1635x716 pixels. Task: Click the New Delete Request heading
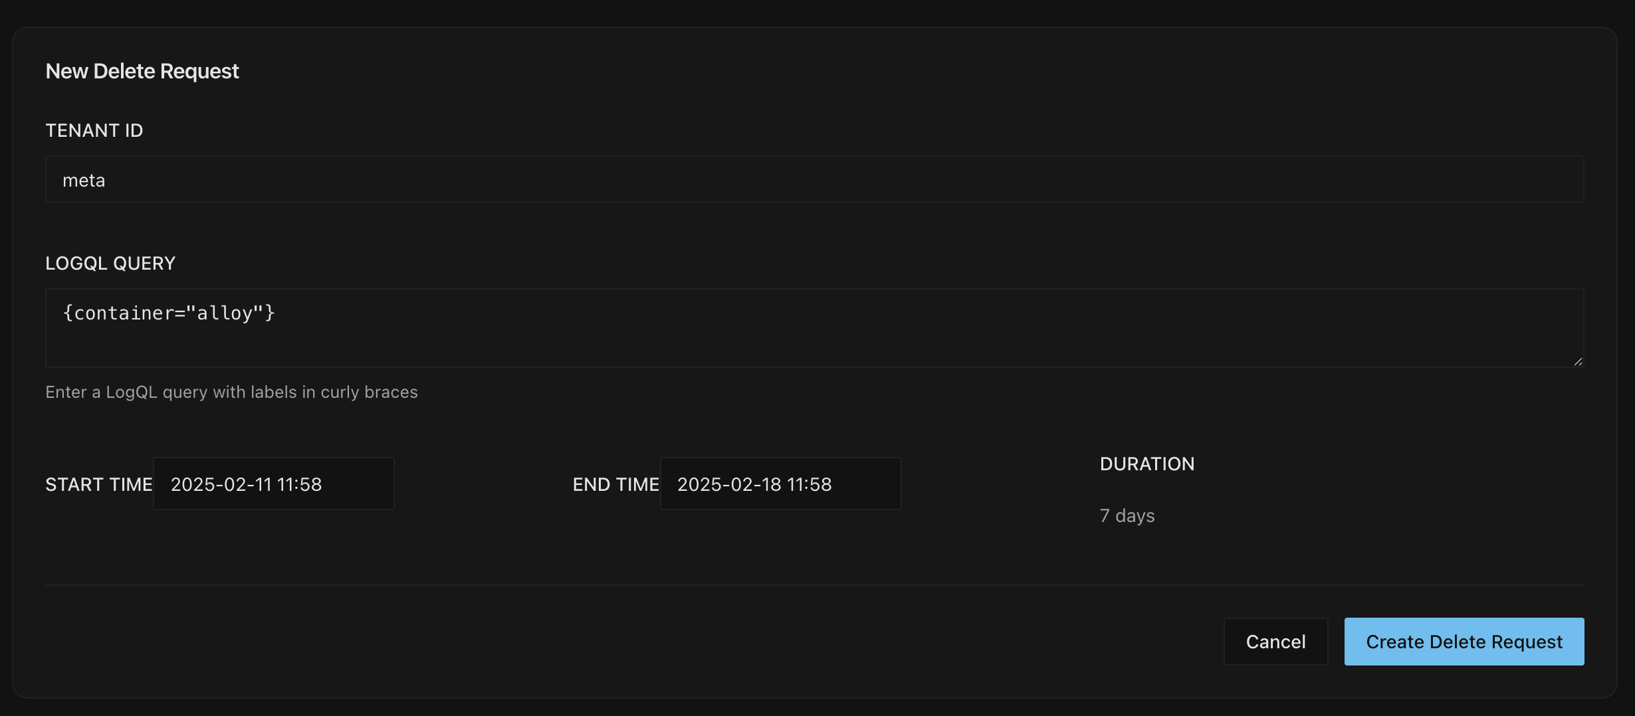142,70
